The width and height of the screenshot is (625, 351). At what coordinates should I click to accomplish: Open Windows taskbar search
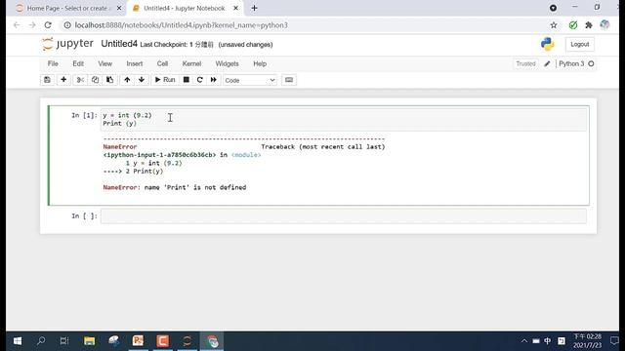pos(41,341)
